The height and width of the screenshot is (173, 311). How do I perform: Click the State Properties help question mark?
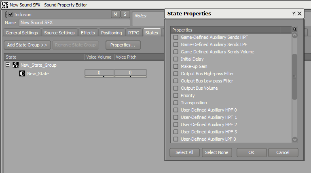point(293,13)
